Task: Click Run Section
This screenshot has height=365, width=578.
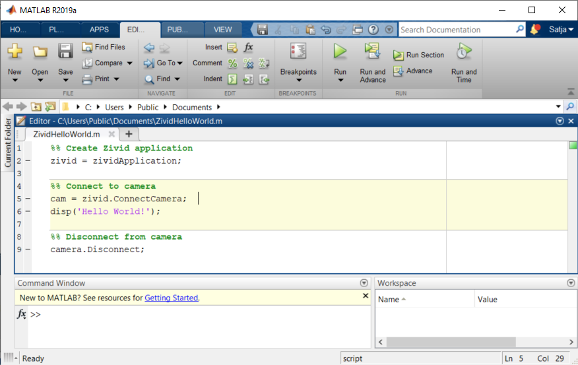Action: tap(419, 55)
